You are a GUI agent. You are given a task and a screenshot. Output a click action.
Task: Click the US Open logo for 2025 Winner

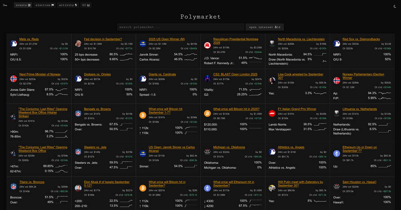(x=142, y=43)
